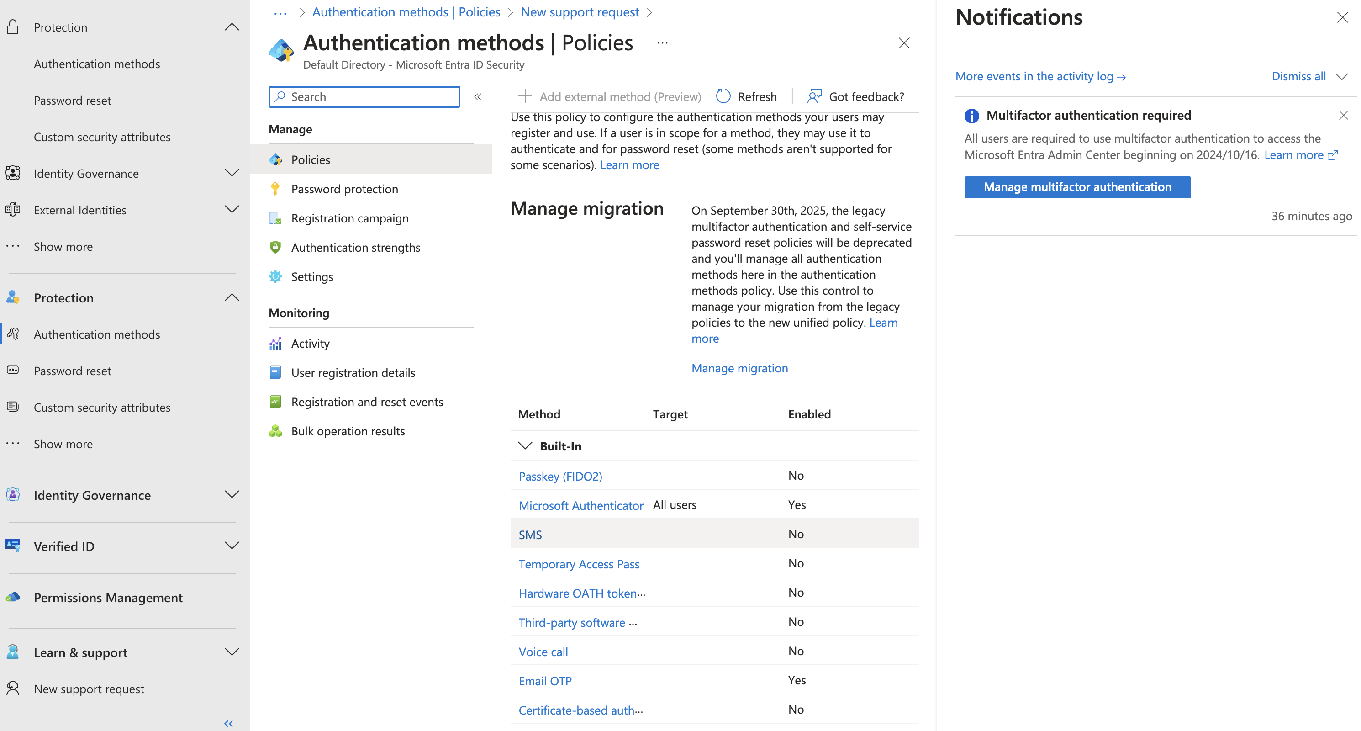Expand Identity Governance bold section

[232, 495]
